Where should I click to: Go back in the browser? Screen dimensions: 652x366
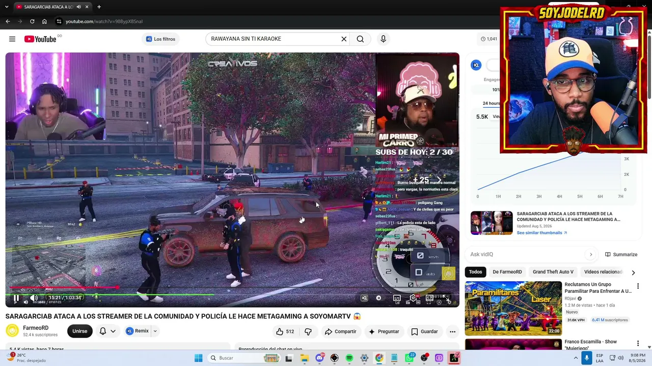pyautogui.click(x=8, y=21)
